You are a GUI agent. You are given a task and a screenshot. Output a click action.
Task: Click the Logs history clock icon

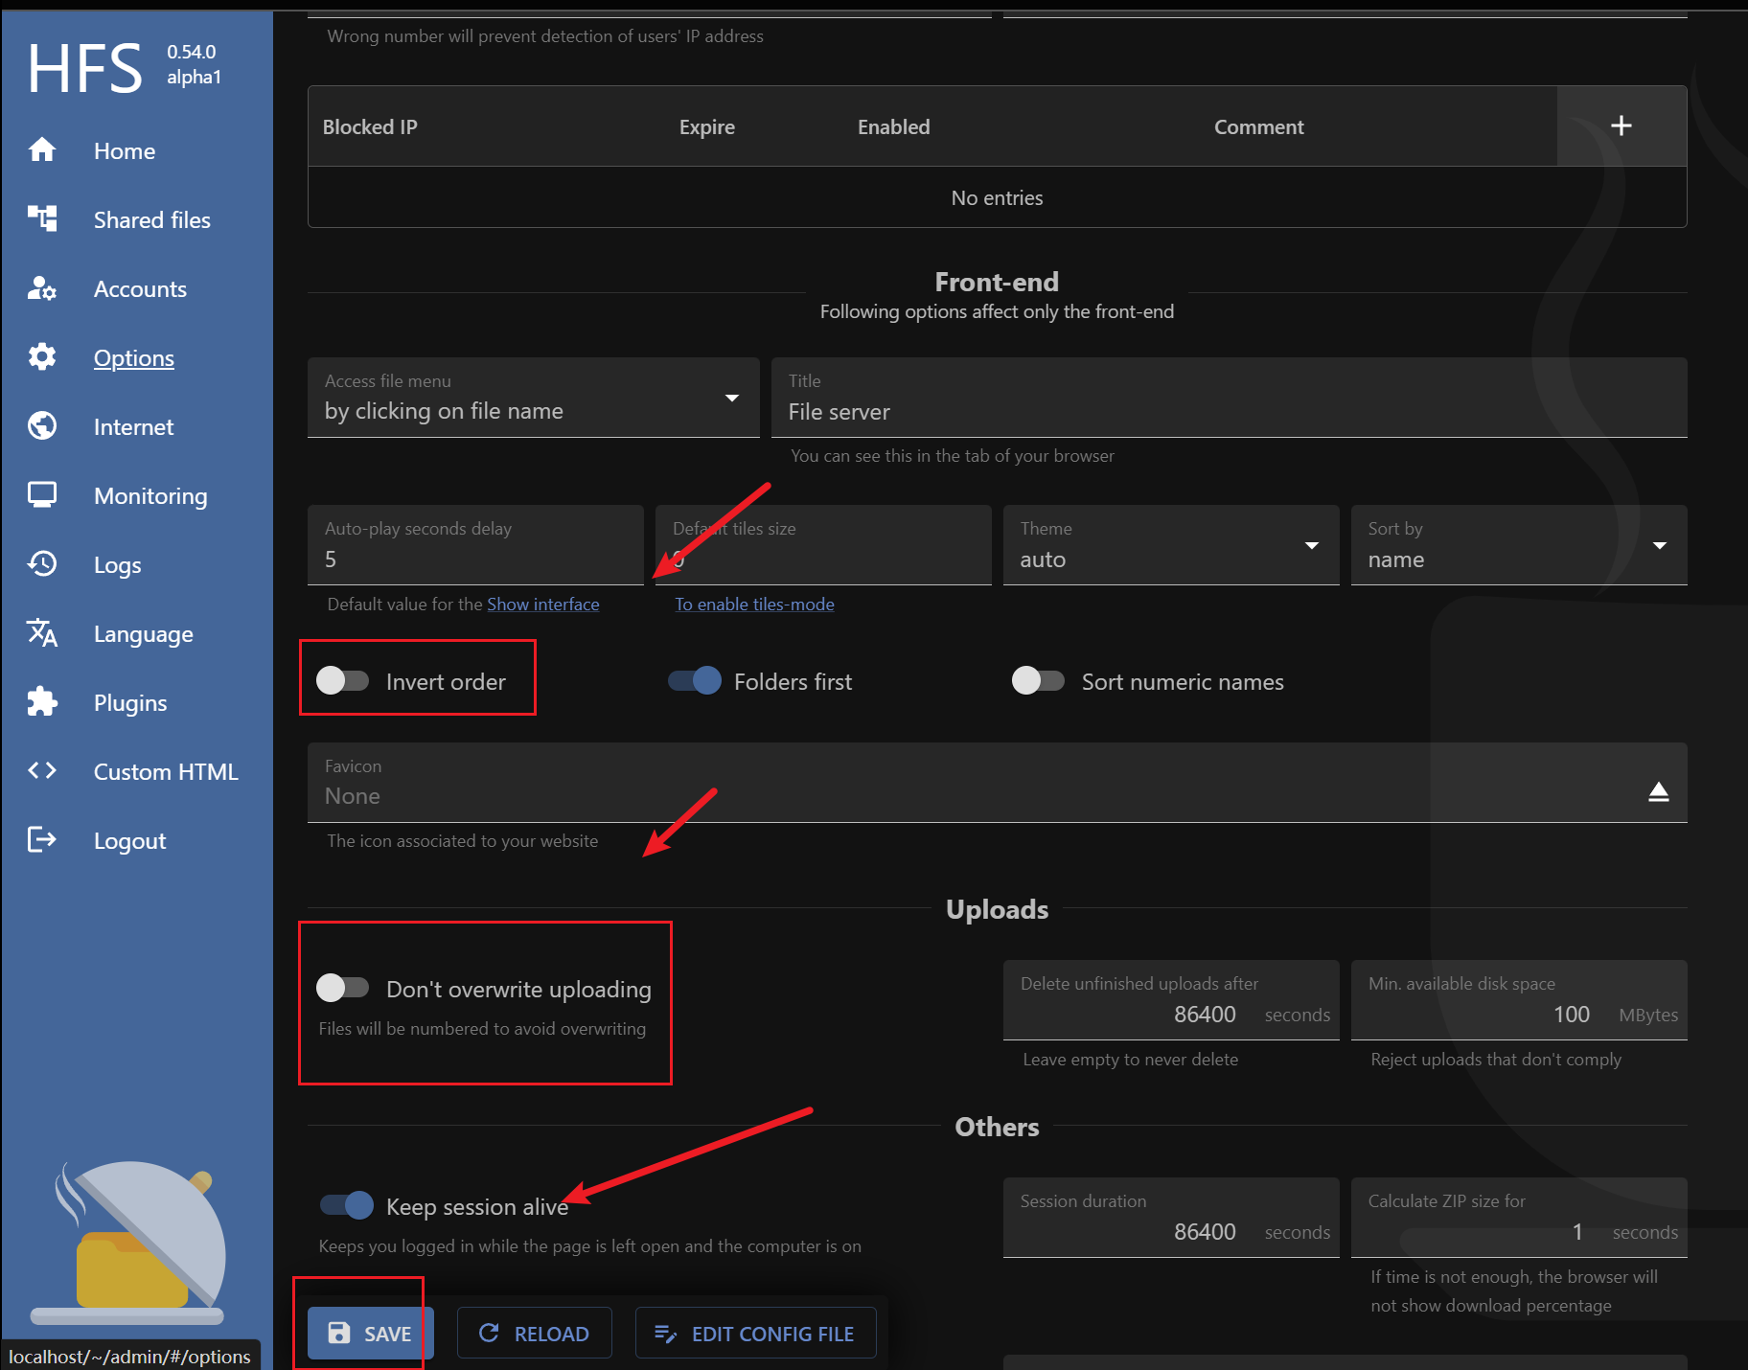42,564
